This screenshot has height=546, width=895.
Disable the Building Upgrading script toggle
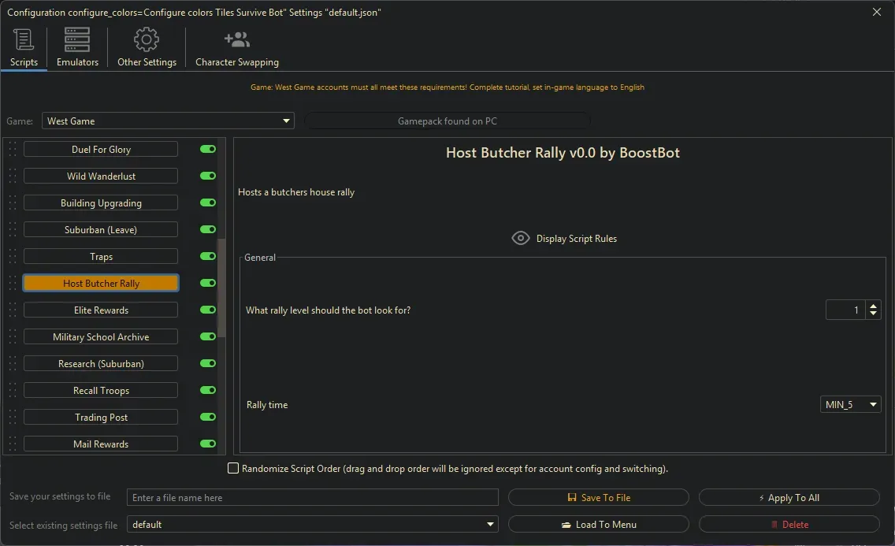pos(208,203)
